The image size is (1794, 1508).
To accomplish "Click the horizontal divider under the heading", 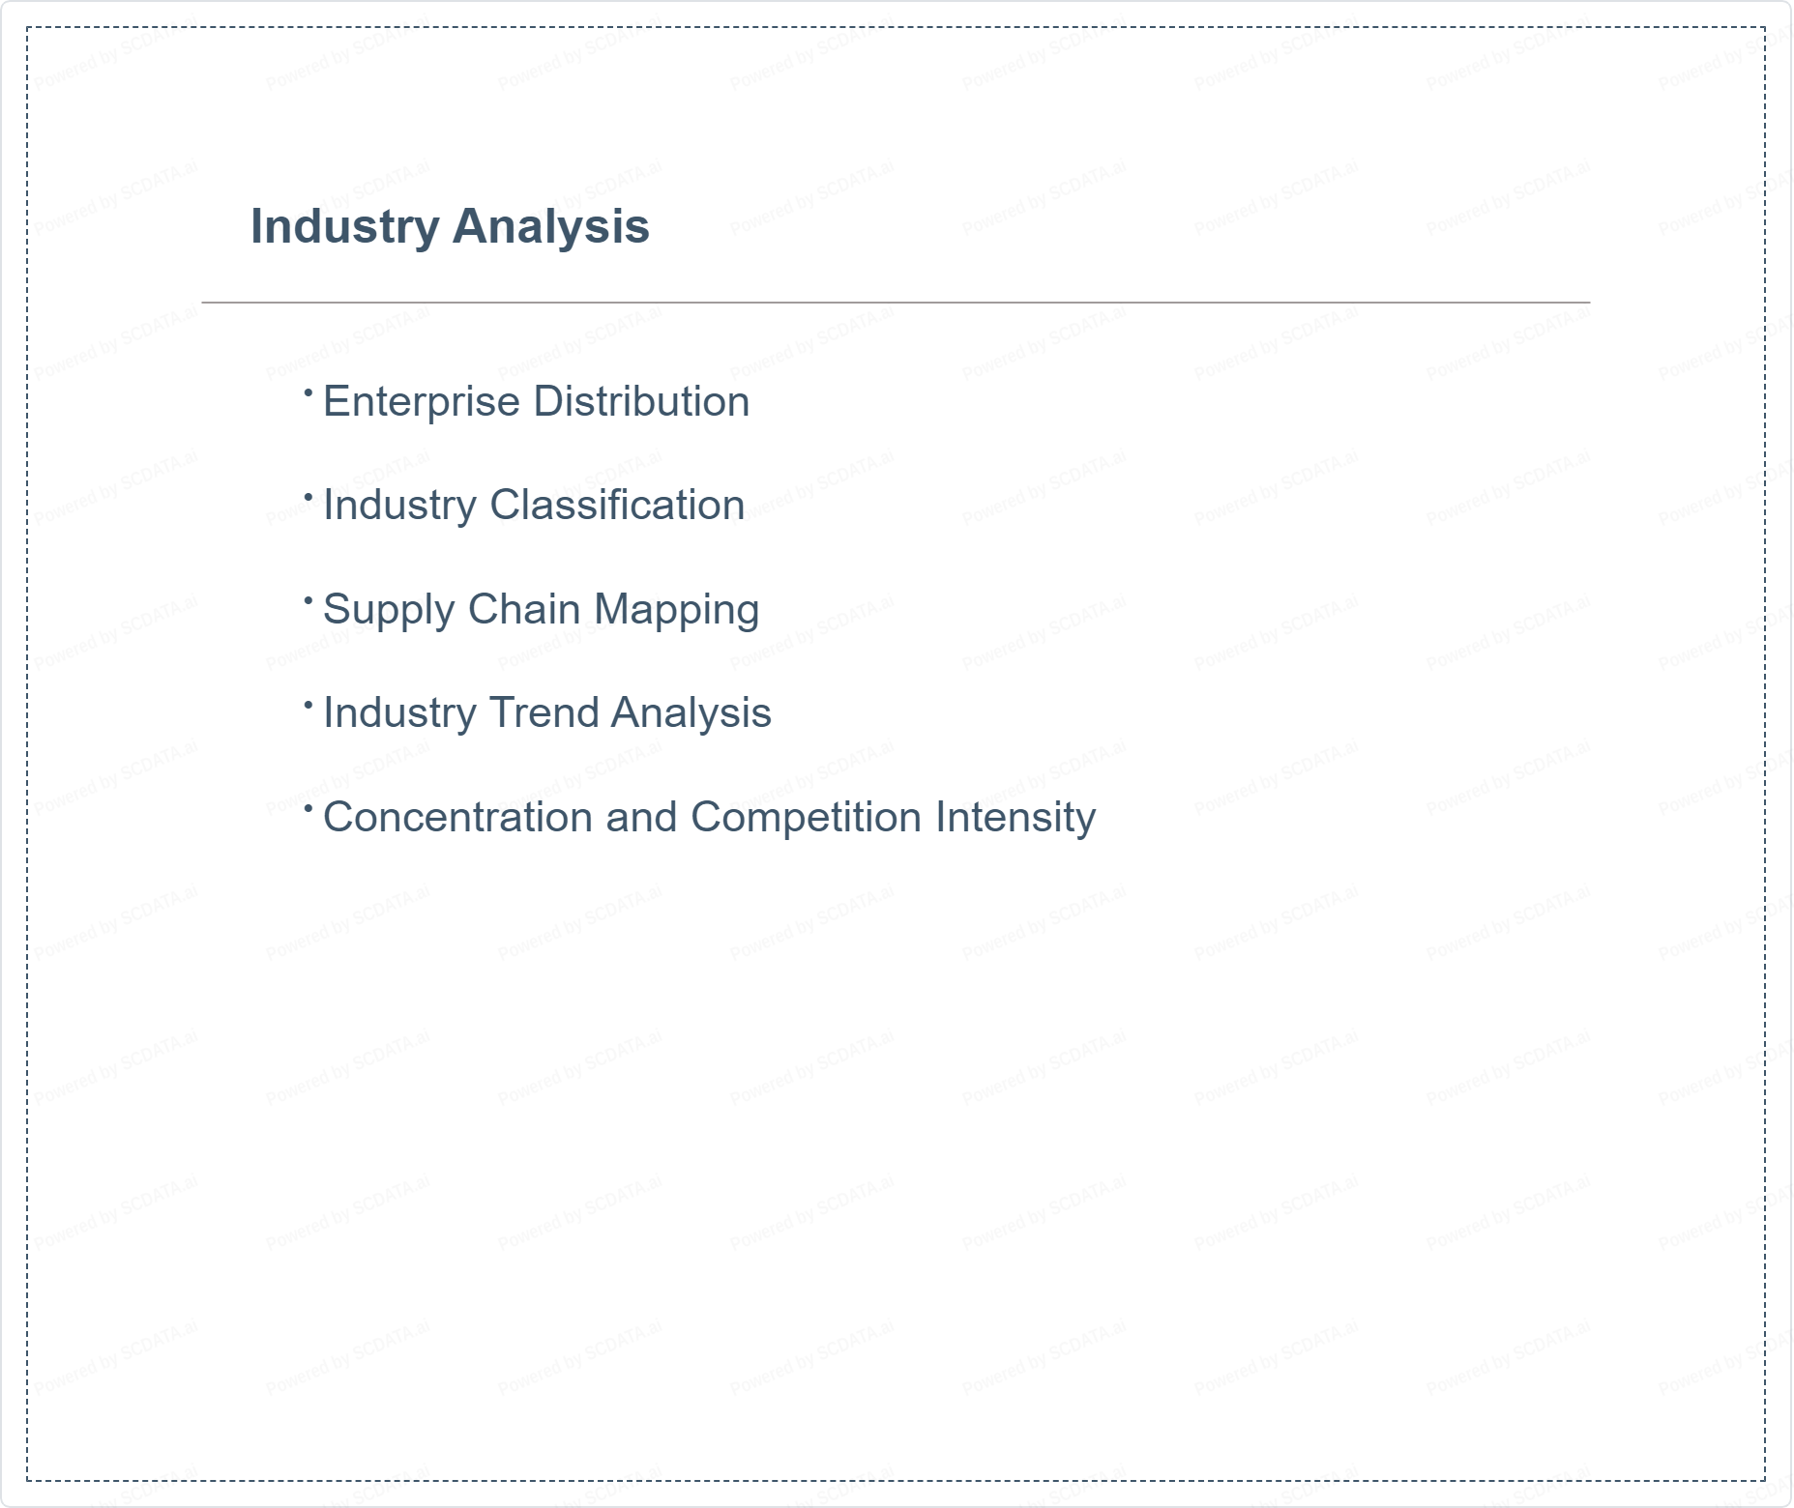I will 895,303.
